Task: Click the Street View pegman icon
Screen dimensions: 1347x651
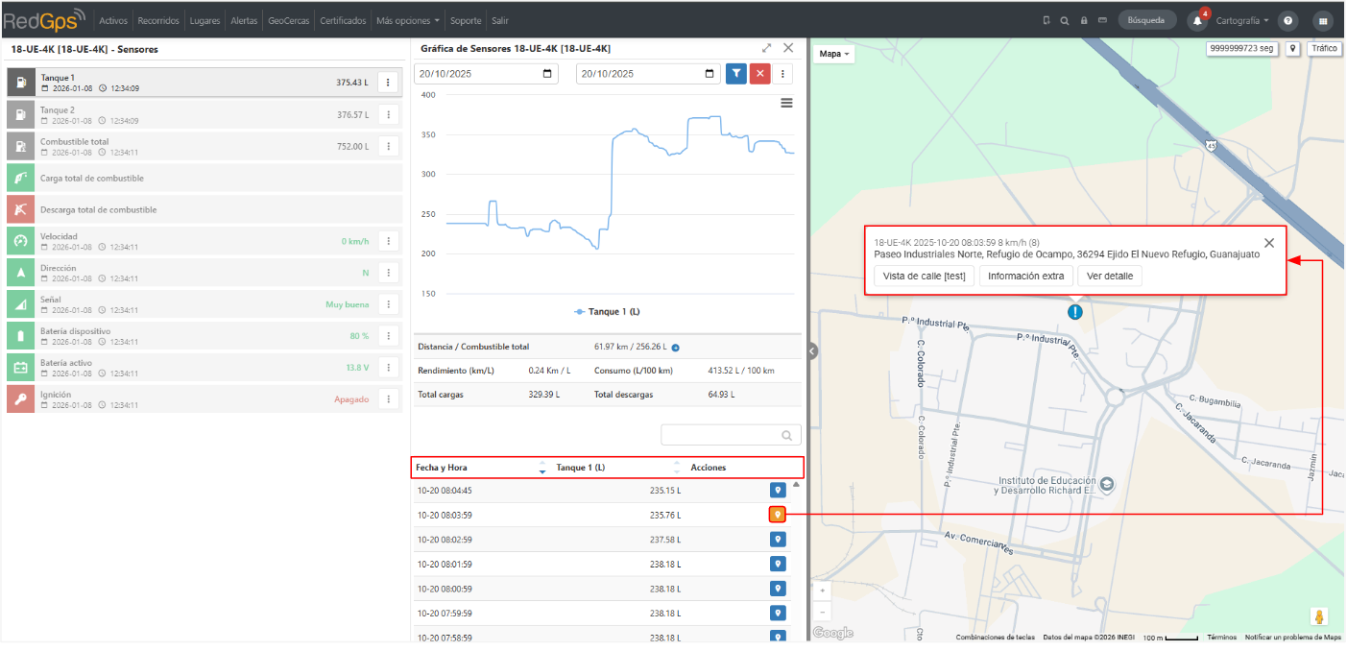Action: pyautogui.click(x=1321, y=616)
